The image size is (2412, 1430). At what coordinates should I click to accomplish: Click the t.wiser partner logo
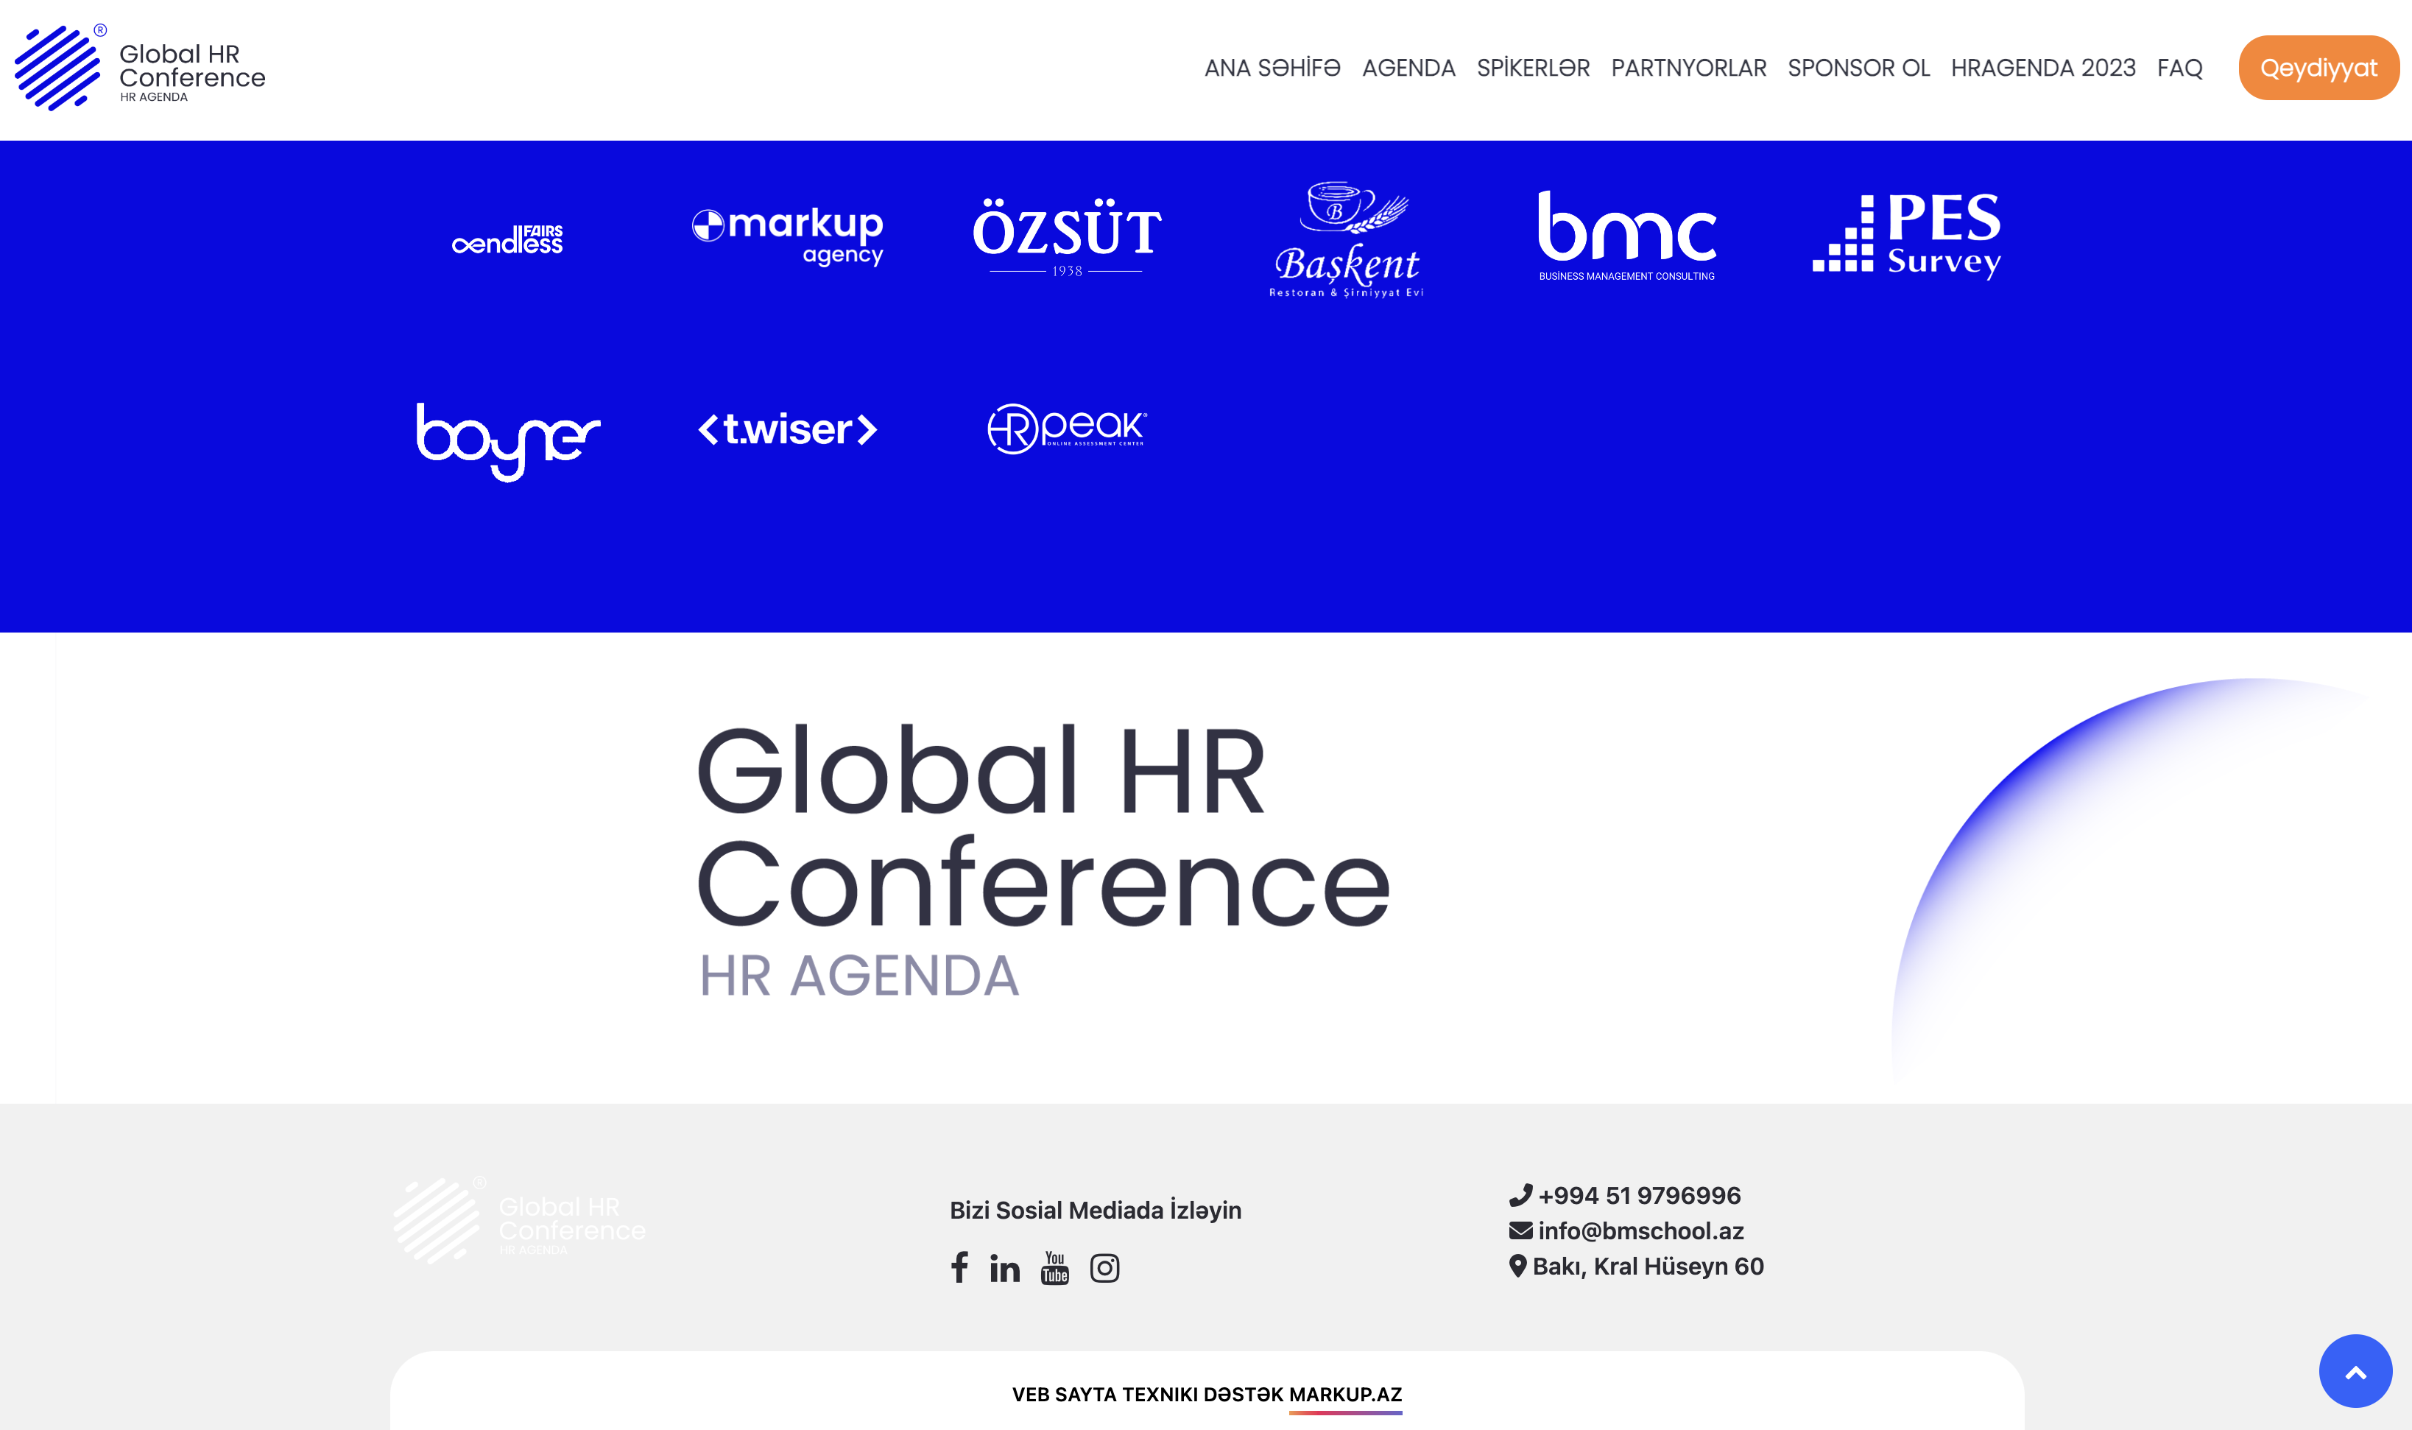pos(787,430)
